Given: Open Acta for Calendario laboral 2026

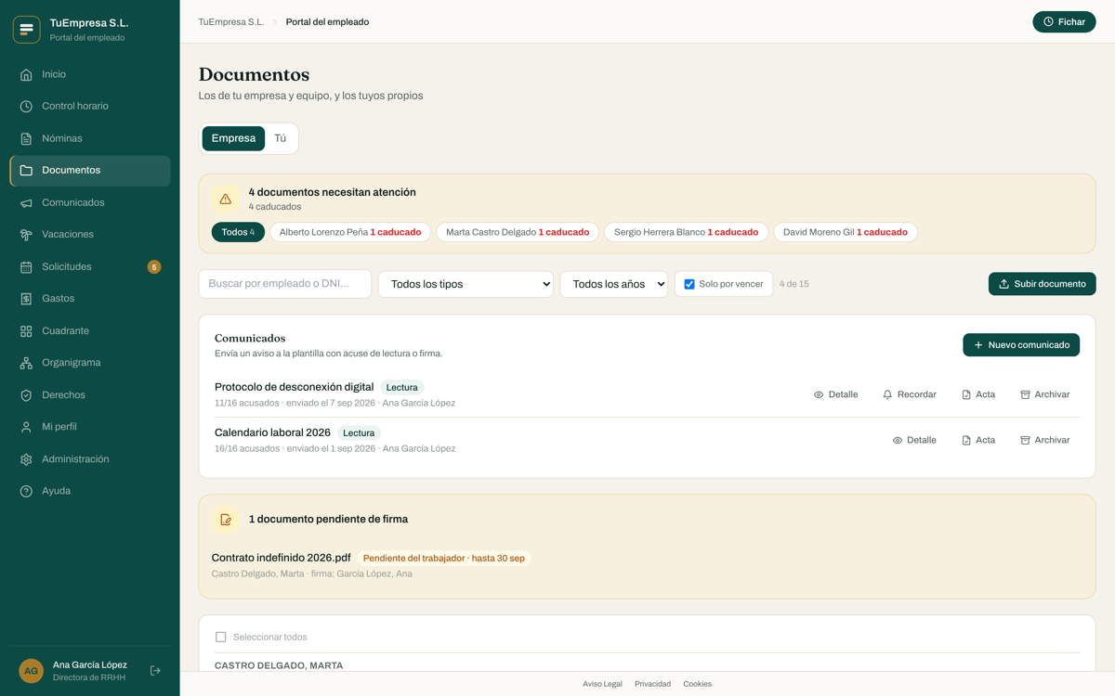Looking at the screenshot, I should [x=978, y=440].
